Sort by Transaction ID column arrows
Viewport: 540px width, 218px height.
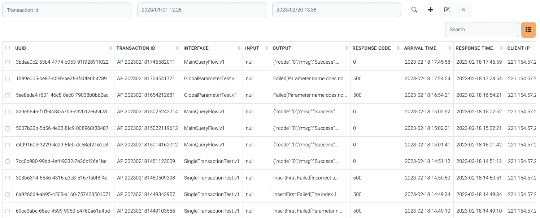[177, 48]
